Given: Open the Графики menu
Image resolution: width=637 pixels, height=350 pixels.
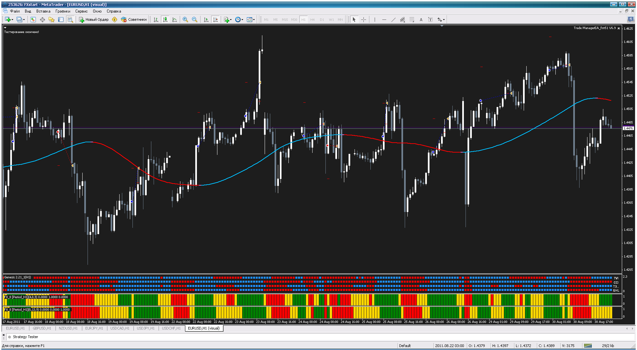Looking at the screenshot, I should point(63,11).
